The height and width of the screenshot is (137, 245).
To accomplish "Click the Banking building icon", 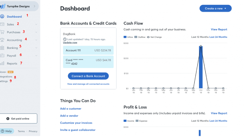I will [2, 48].
